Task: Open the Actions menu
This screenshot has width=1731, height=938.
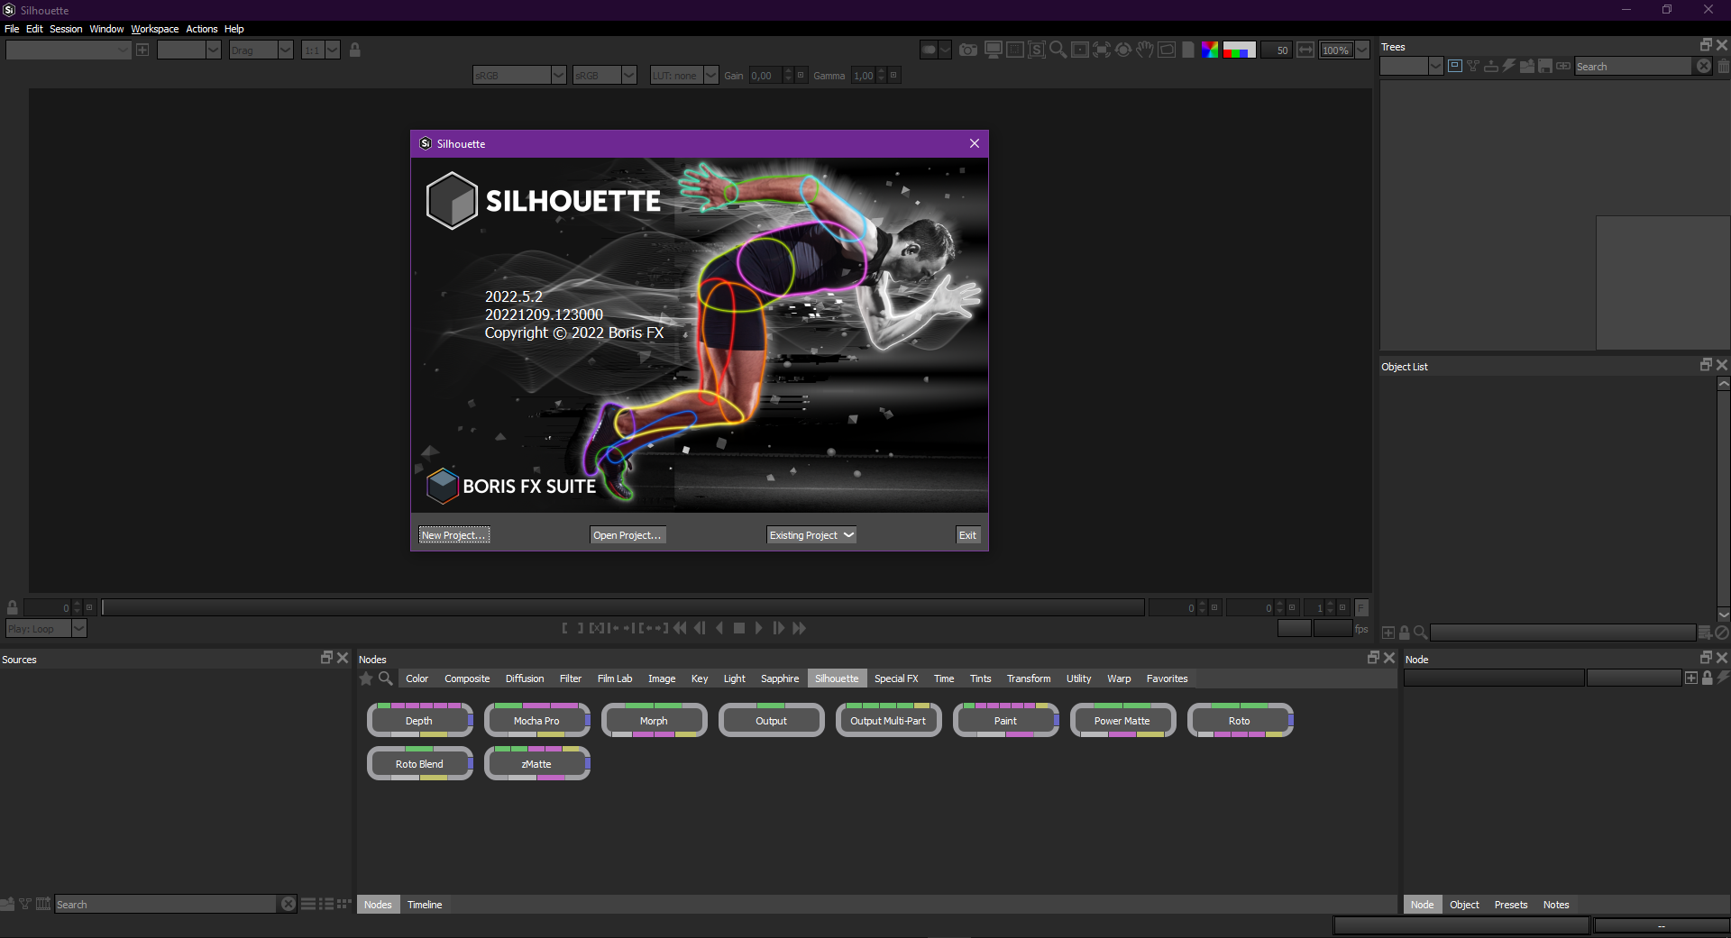Action: 202,29
